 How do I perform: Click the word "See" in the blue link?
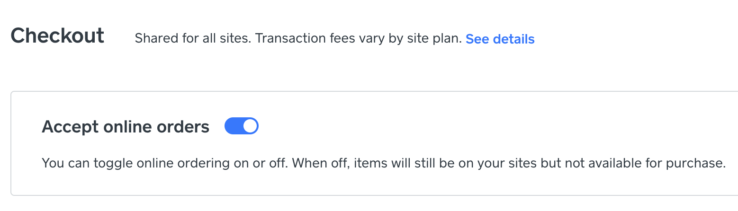[x=477, y=39]
